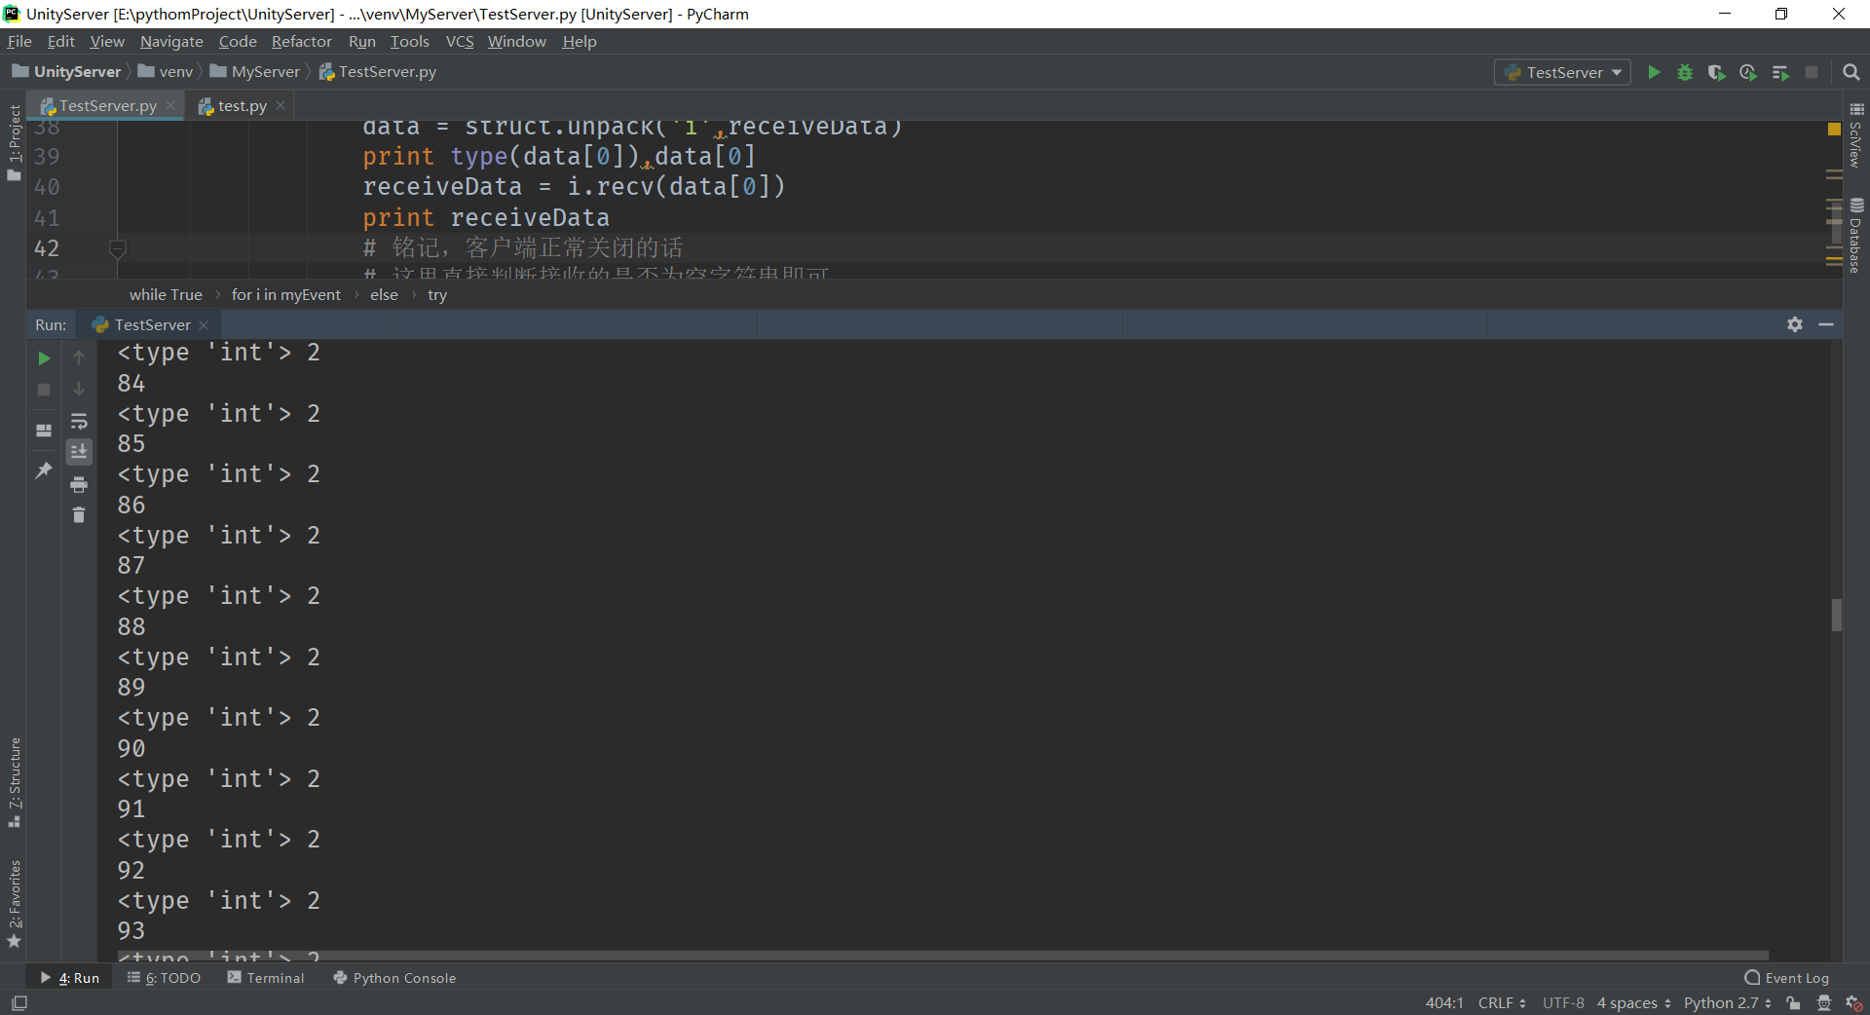This screenshot has height=1015, width=1870.
Task: Click the profile run icon in toolbar
Action: click(x=1748, y=72)
